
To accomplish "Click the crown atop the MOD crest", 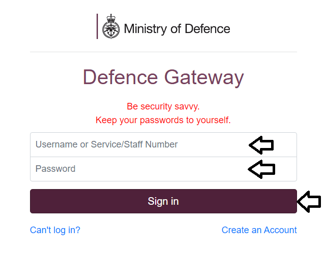I will point(111,18).
